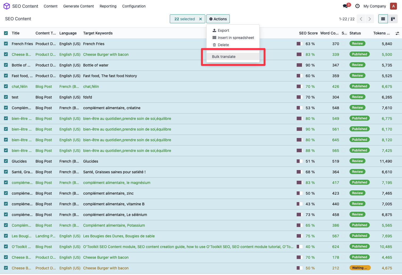Uncheck the French Fries row checkbox
The width and height of the screenshot is (402, 275).
click(6, 44)
